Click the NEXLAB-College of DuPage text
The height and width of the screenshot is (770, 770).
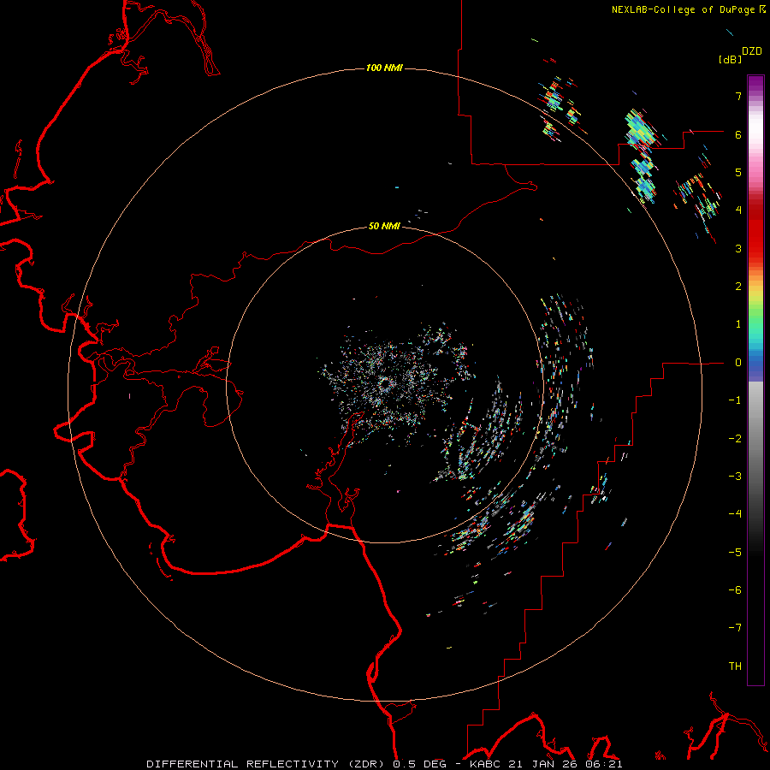(x=683, y=9)
